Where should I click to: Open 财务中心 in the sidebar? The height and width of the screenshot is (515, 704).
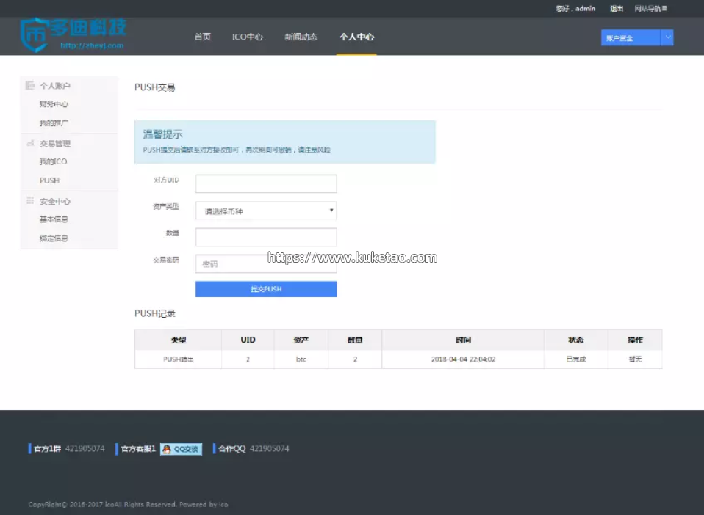coord(54,104)
